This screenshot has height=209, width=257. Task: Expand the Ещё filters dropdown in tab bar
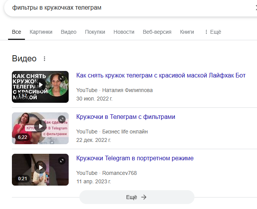[213, 32]
